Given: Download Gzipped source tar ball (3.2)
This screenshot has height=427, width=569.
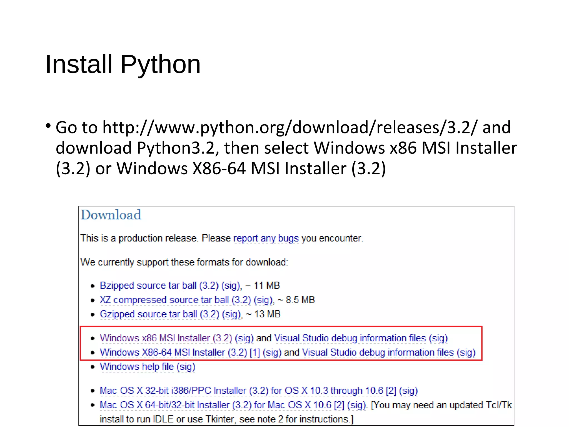Looking at the screenshot, I should (159, 314).
